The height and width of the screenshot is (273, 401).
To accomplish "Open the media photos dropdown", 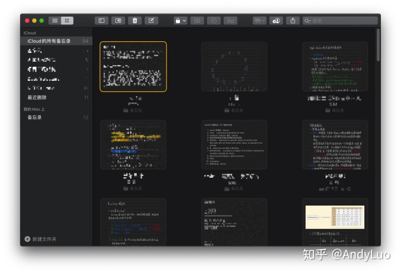I will pos(260,21).
